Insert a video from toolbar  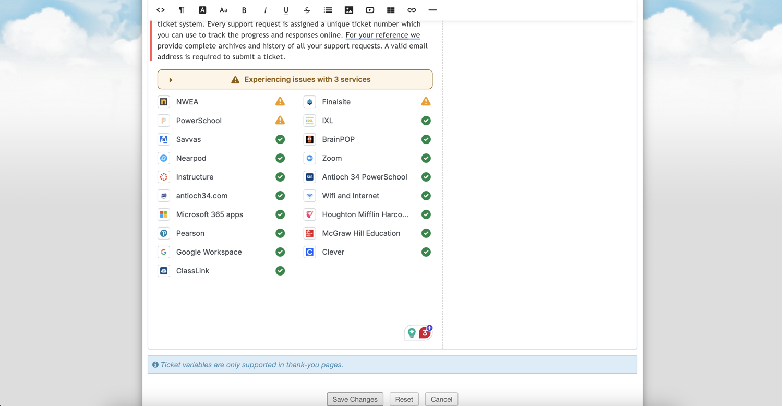(x=370, y=10)
